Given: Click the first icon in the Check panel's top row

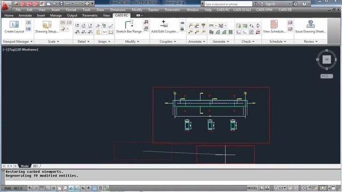Looking at the screenshot, I should (239, 26).
